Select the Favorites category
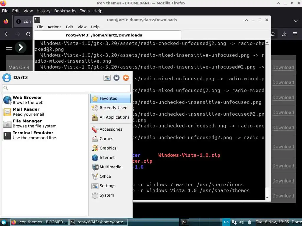The image size is (302, 226). 110,98
